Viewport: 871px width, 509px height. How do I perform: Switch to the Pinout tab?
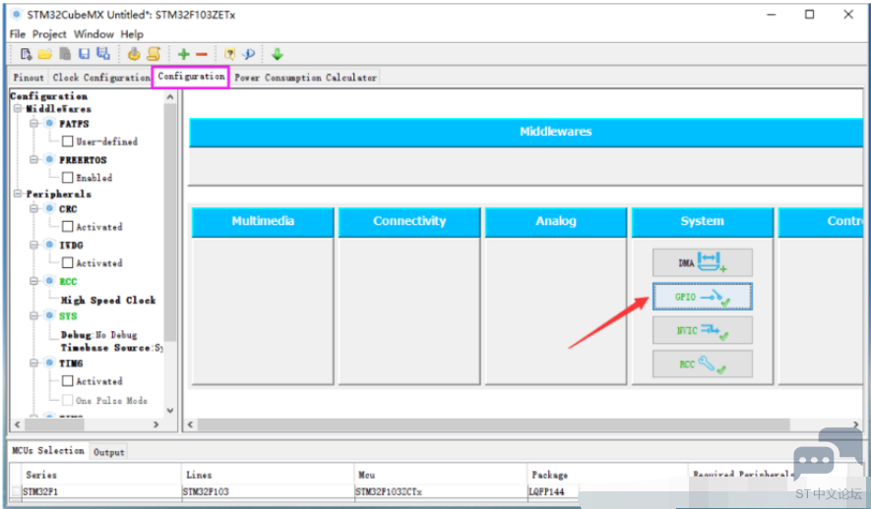click(29, 78)
